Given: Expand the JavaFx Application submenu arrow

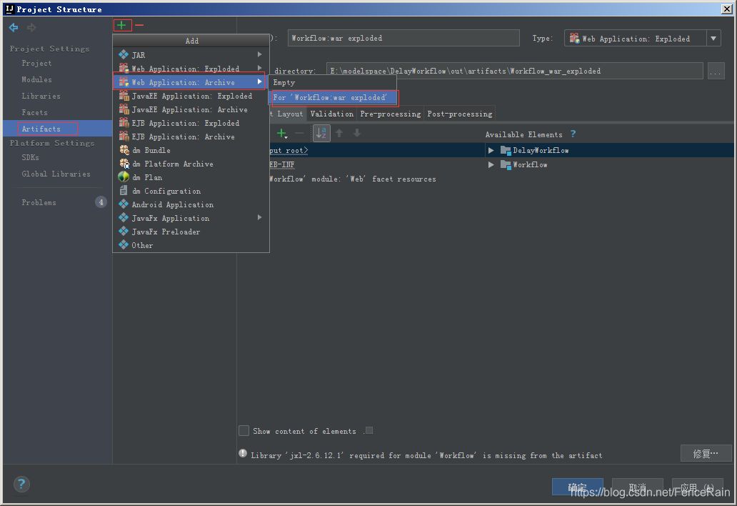Looking at the screenshot, I should click(259, 218).
